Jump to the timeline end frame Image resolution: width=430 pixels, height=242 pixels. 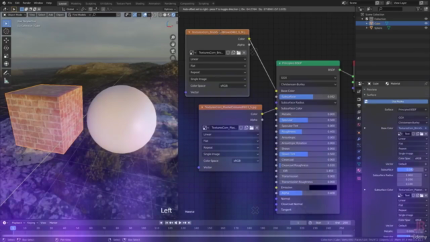click(x=189, y=223)
